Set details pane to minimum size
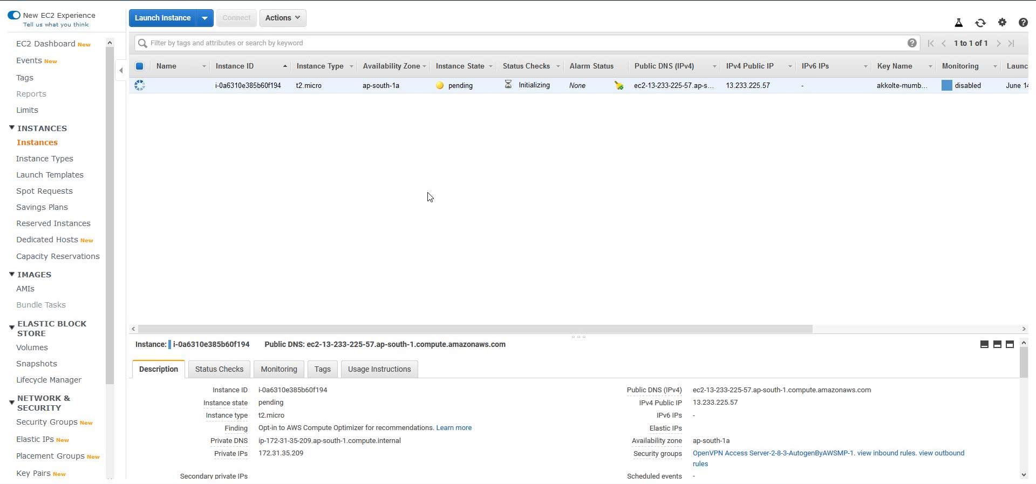Screen dimensions: 1036x484 pos(984,344)
